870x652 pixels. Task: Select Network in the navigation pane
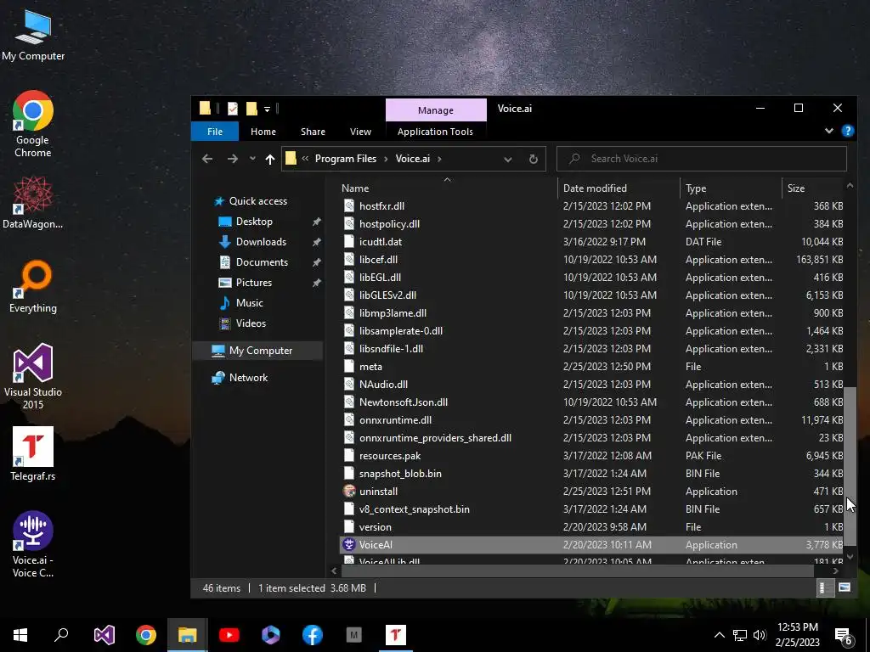click(248, 378)
